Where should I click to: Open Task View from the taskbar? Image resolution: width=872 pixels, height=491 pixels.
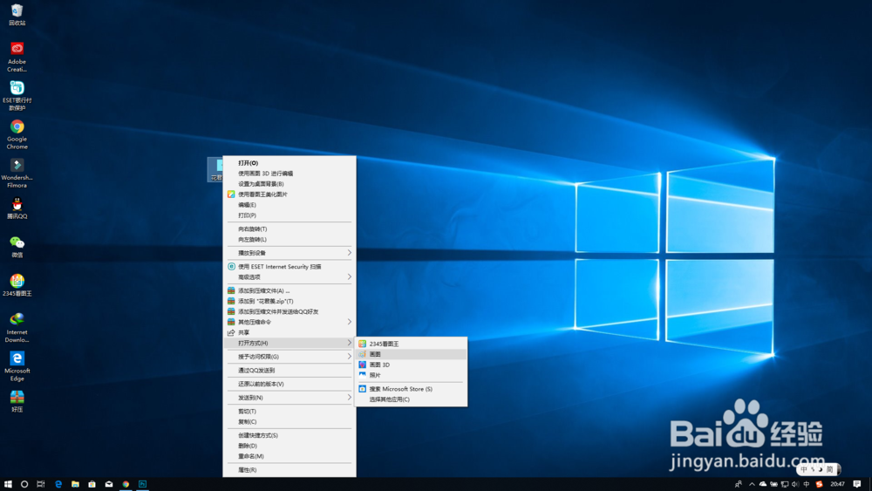41,484
